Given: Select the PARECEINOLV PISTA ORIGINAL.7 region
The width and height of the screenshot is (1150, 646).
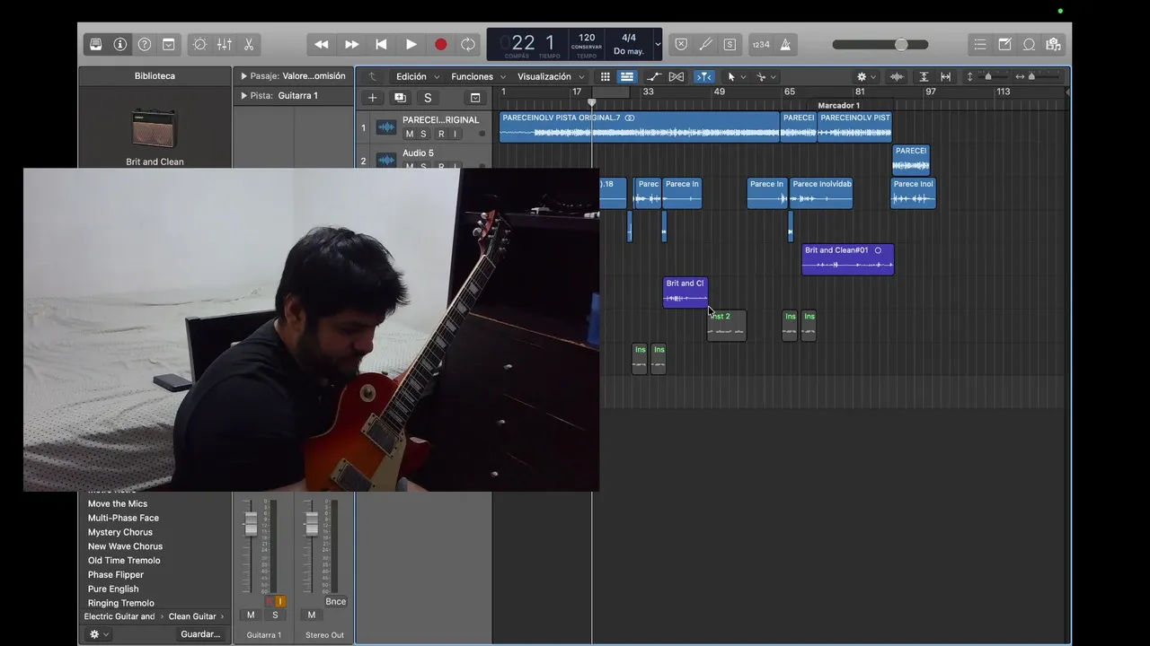Looking at the screenshot, I should (639, 127).
